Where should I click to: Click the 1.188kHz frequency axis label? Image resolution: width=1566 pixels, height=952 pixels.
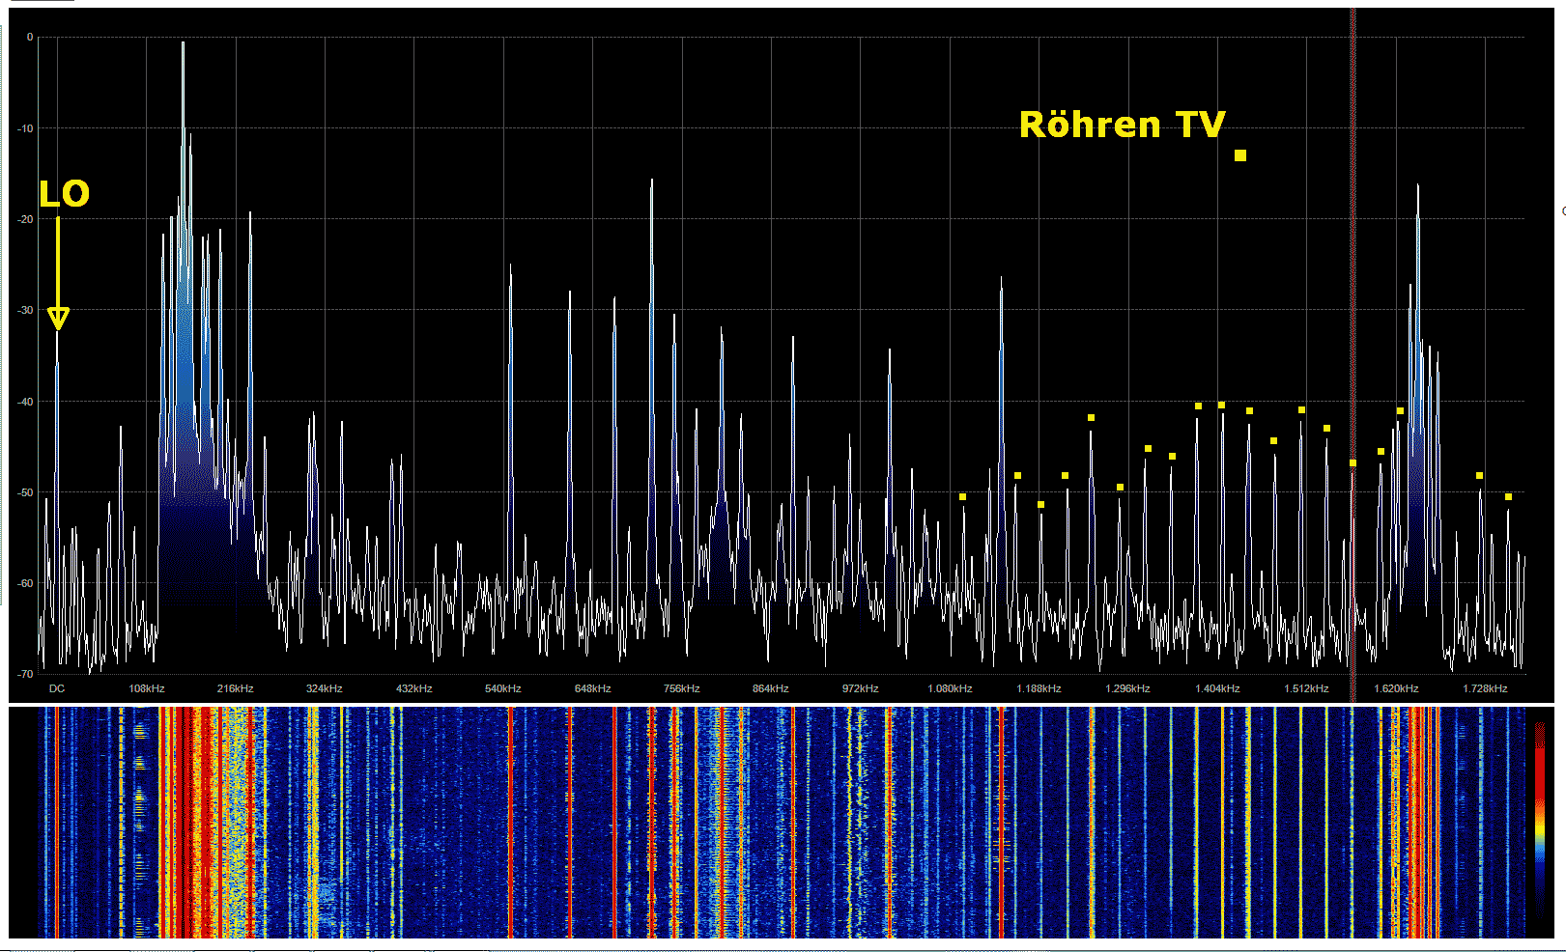coord(1039,688)
